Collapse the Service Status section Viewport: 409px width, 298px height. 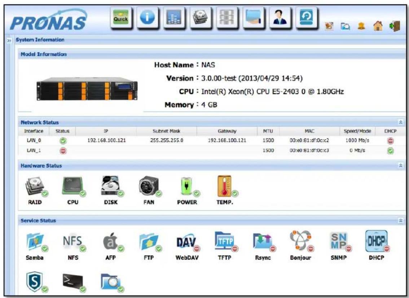[x=401, y=221]
